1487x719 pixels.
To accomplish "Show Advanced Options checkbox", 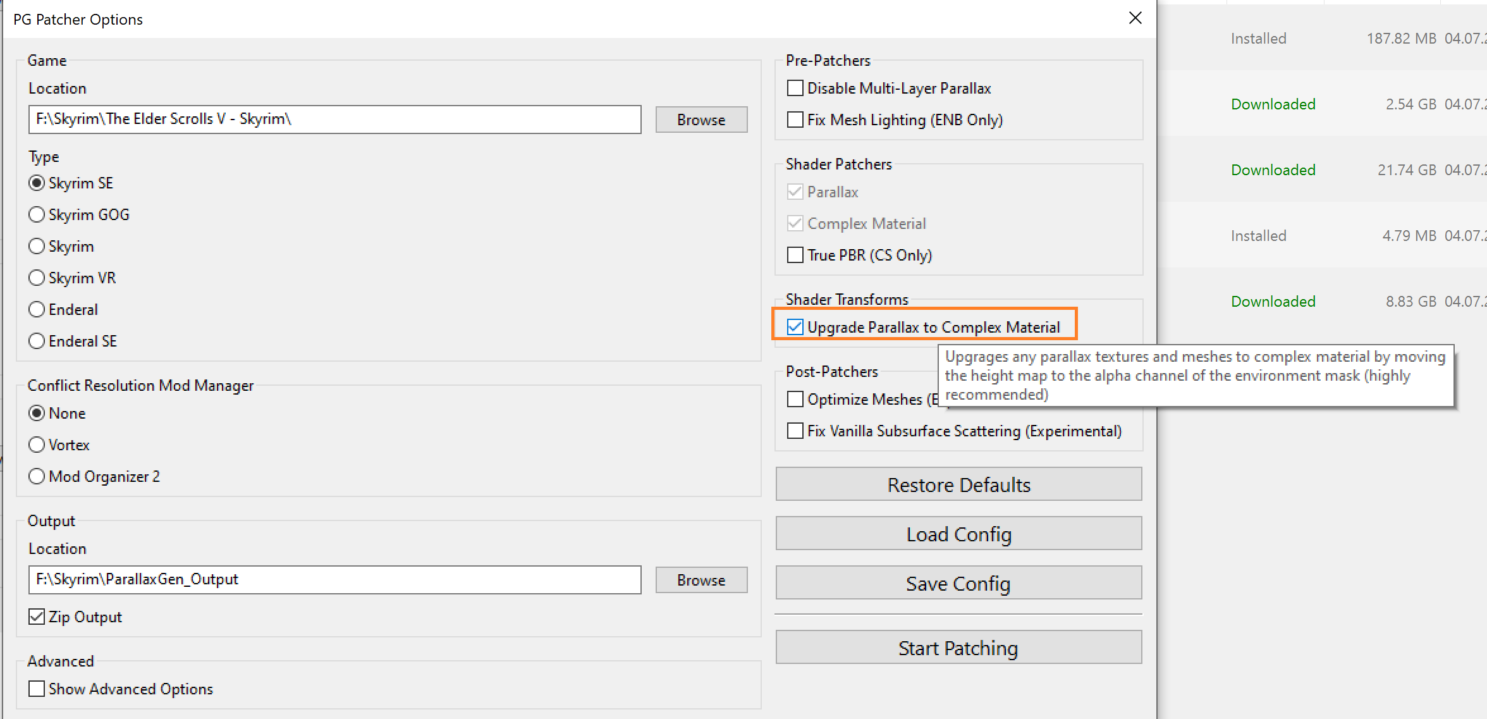I will pos(37,689).
